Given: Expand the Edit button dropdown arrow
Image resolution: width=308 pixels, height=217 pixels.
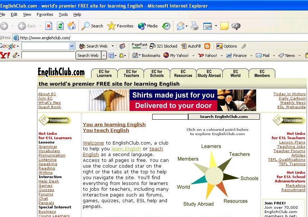Looking at the screenshot, I should click(x=216, y=26).
